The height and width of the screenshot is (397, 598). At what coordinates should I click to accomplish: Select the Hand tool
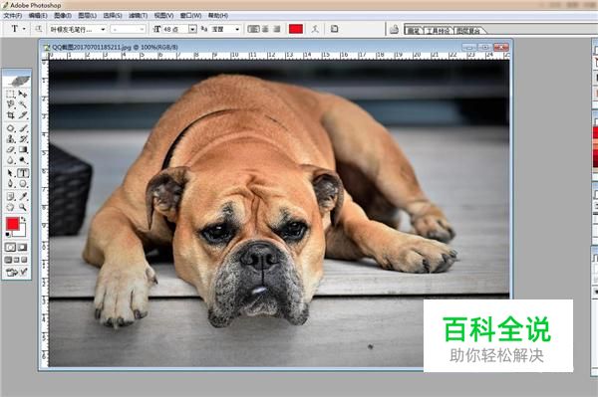(x=10, y=207)
